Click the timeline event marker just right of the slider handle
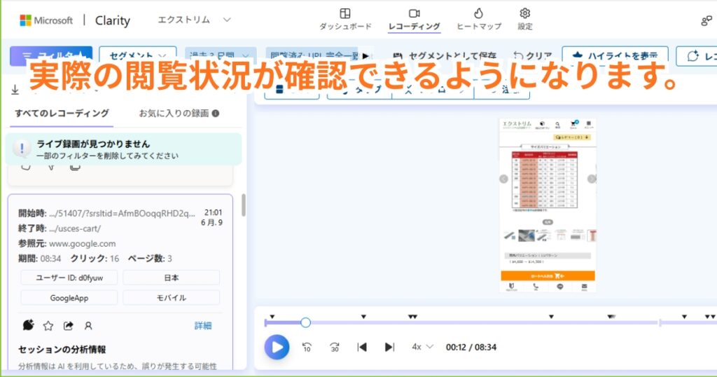The height and width of the screenshot is (377, 717). tap(363, 317)
